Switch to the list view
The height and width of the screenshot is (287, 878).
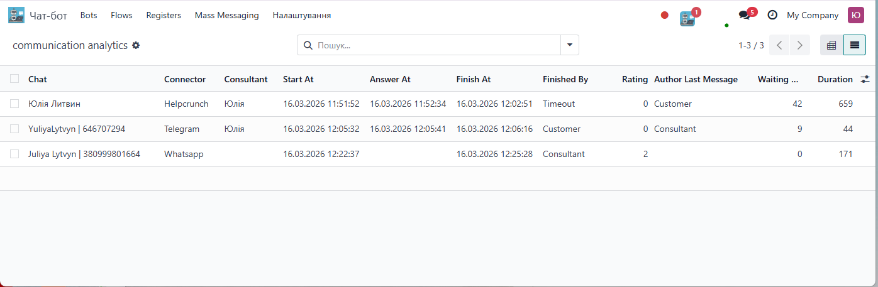(x=855, y=45)
